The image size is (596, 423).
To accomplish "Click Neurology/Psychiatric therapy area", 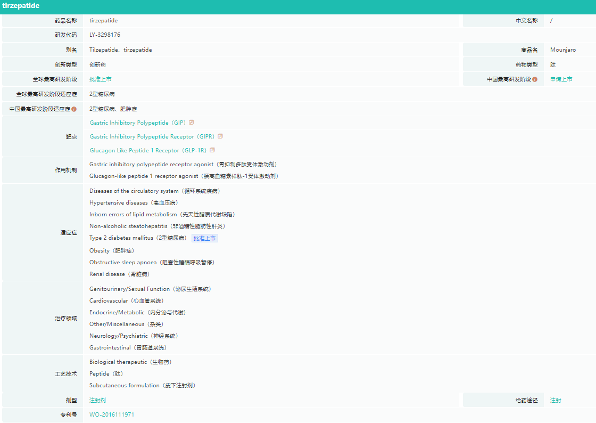I will pos(134,336).
